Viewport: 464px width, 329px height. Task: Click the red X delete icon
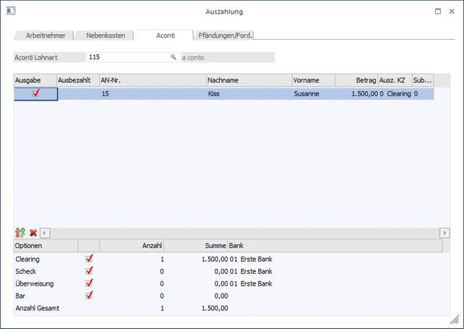(33, 233)
